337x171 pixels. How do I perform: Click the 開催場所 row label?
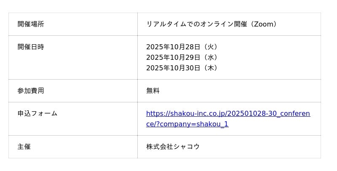[x=31, y=24]
